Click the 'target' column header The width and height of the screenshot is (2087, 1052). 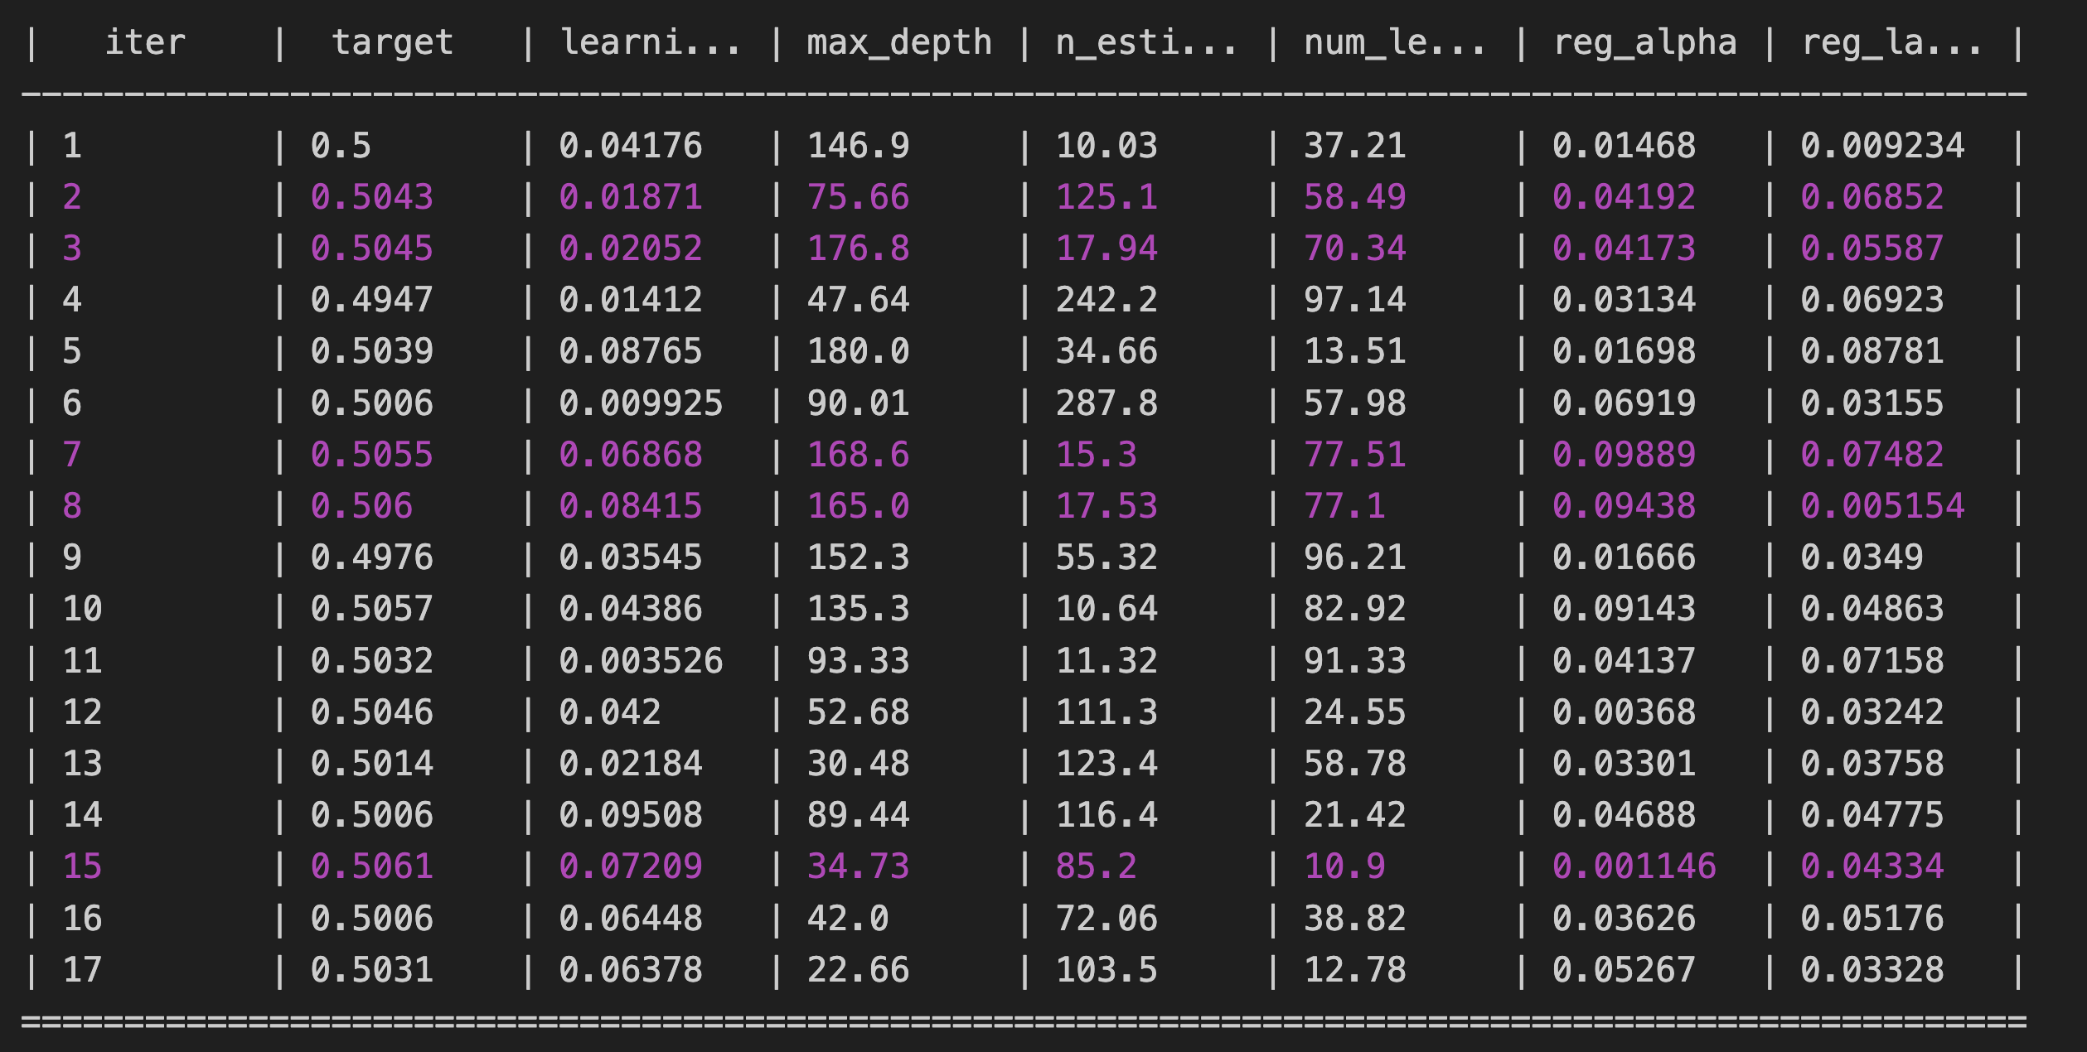[393, 42]
